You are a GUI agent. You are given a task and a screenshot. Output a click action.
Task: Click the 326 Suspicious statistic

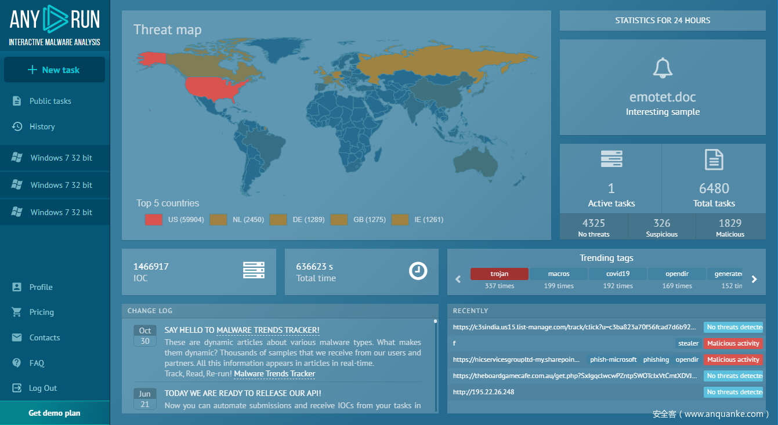point(662,227)
